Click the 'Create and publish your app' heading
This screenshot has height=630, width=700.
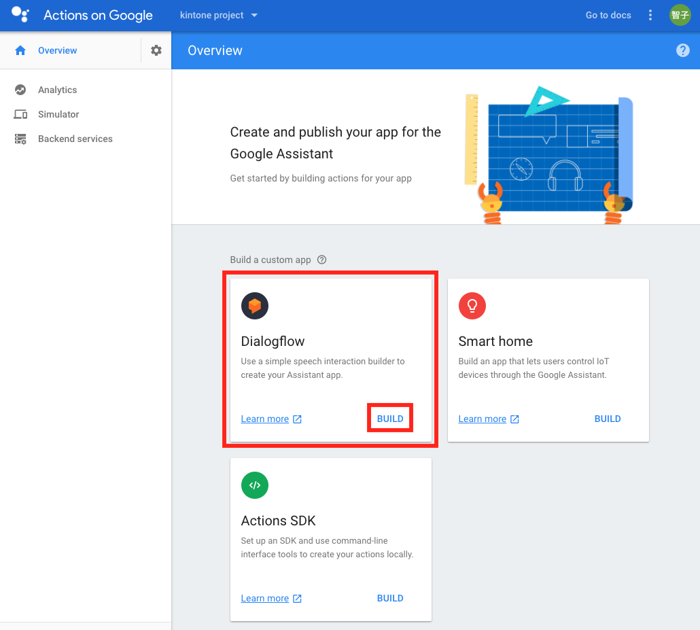335,143
